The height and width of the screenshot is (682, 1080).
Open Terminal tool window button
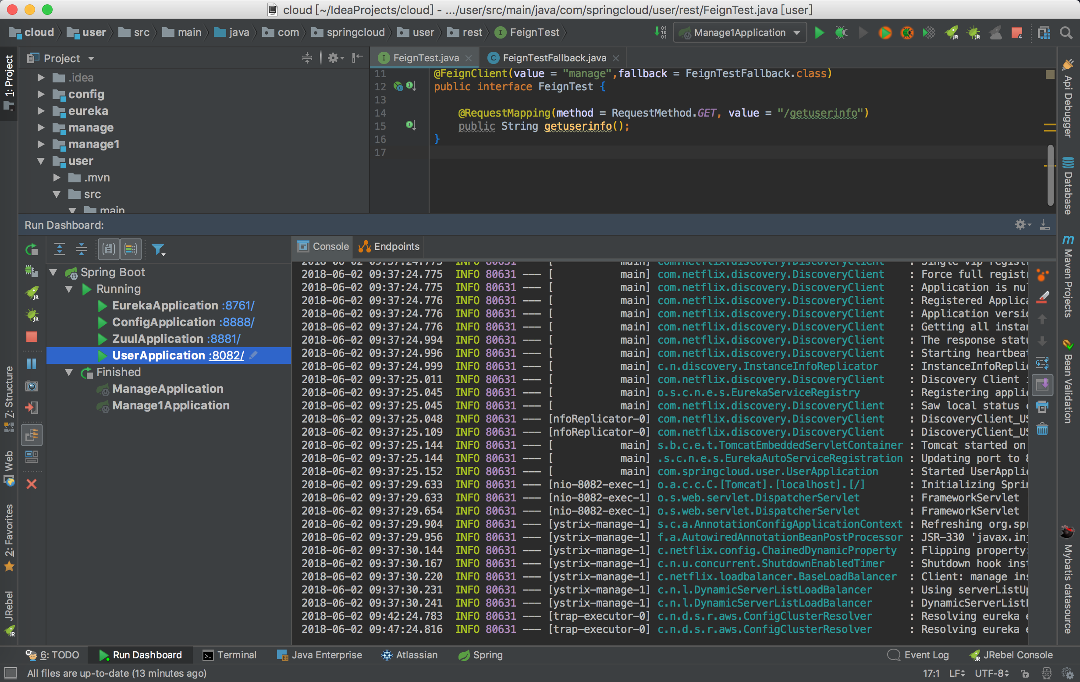230,655
